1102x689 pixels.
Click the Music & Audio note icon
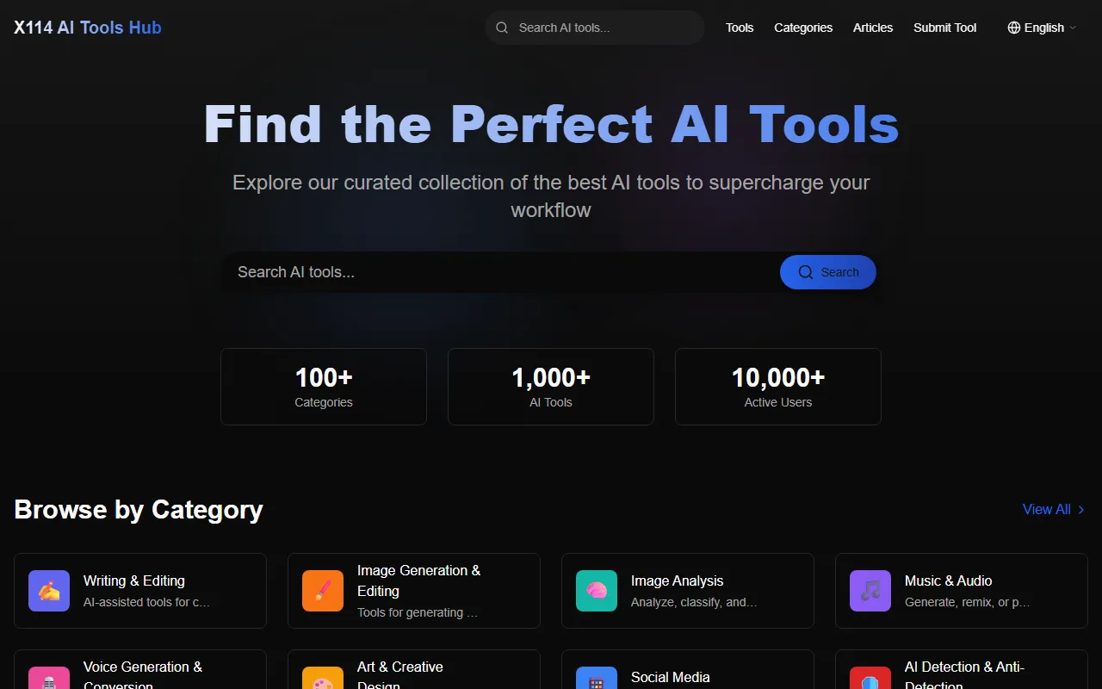870,591
